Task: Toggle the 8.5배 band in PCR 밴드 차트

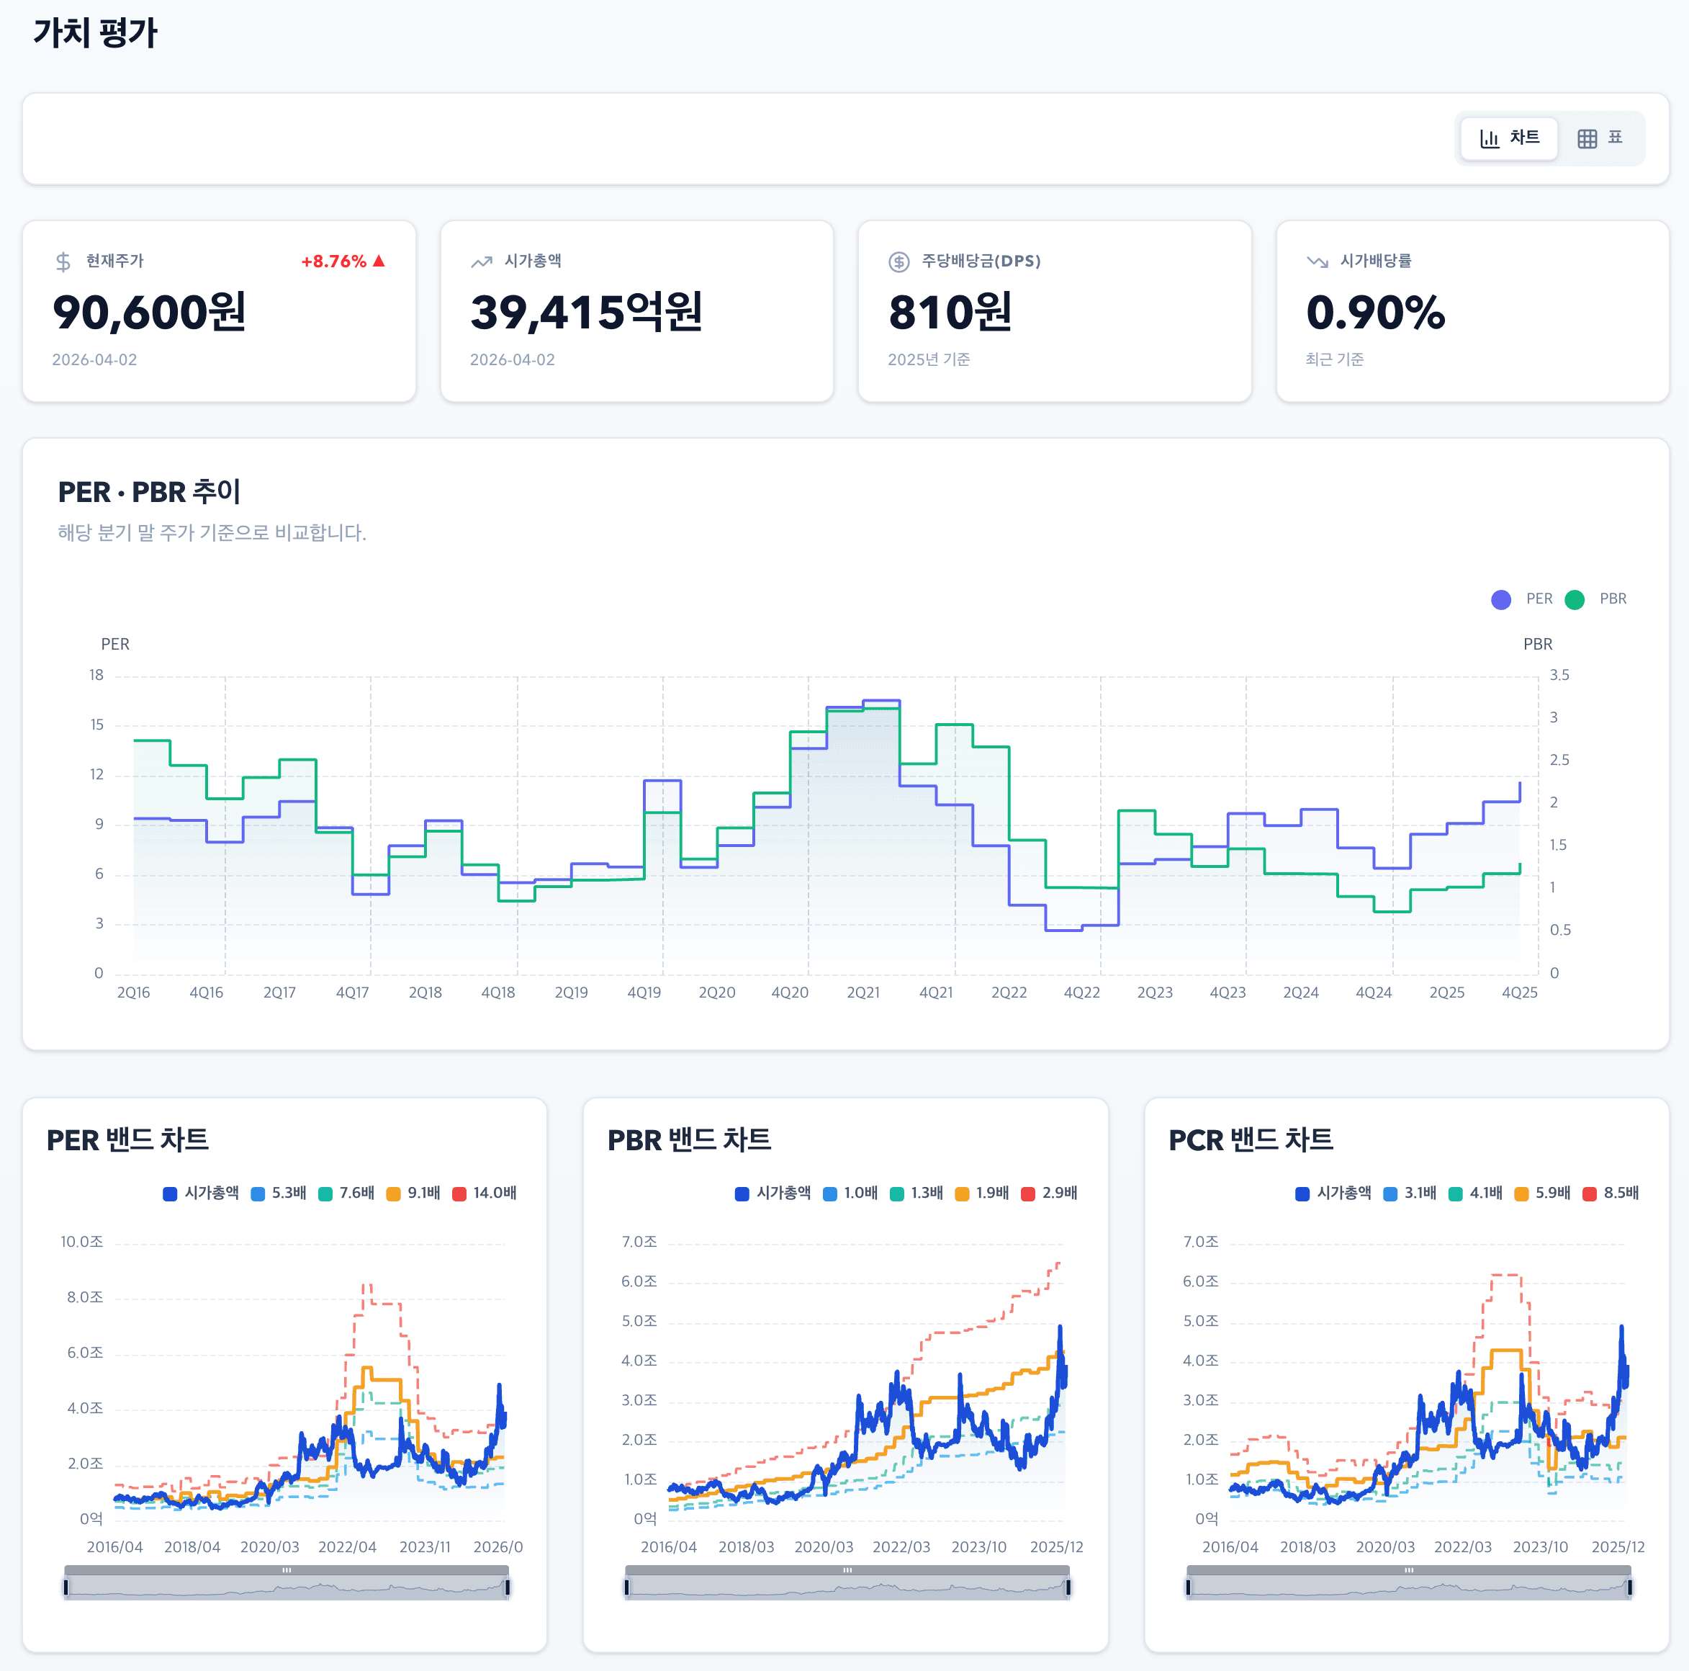Action: (x=1608, y=1193)
